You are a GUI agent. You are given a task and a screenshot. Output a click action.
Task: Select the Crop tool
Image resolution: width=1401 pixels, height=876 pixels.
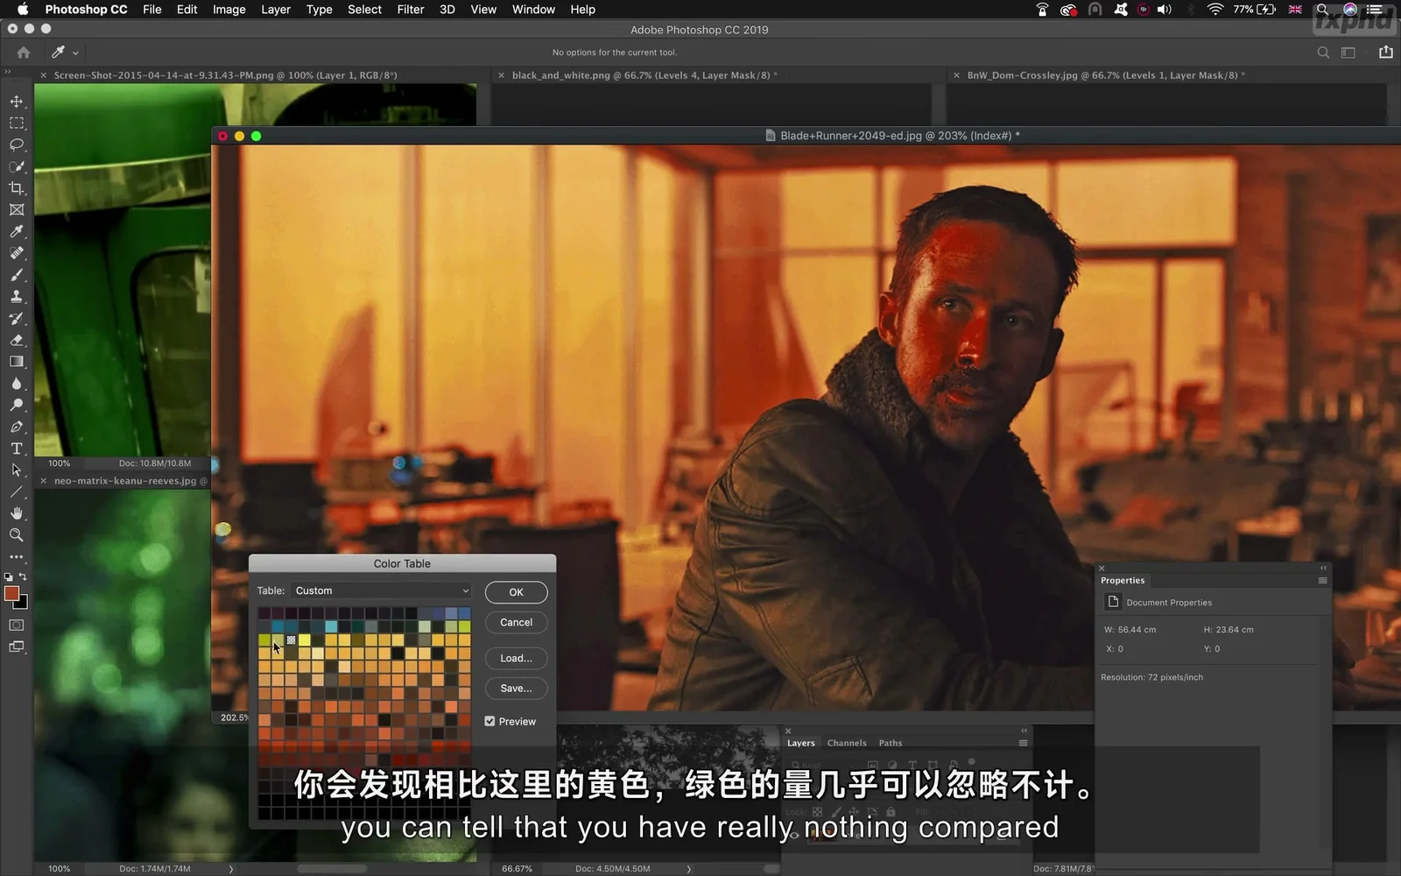(17, 188)
